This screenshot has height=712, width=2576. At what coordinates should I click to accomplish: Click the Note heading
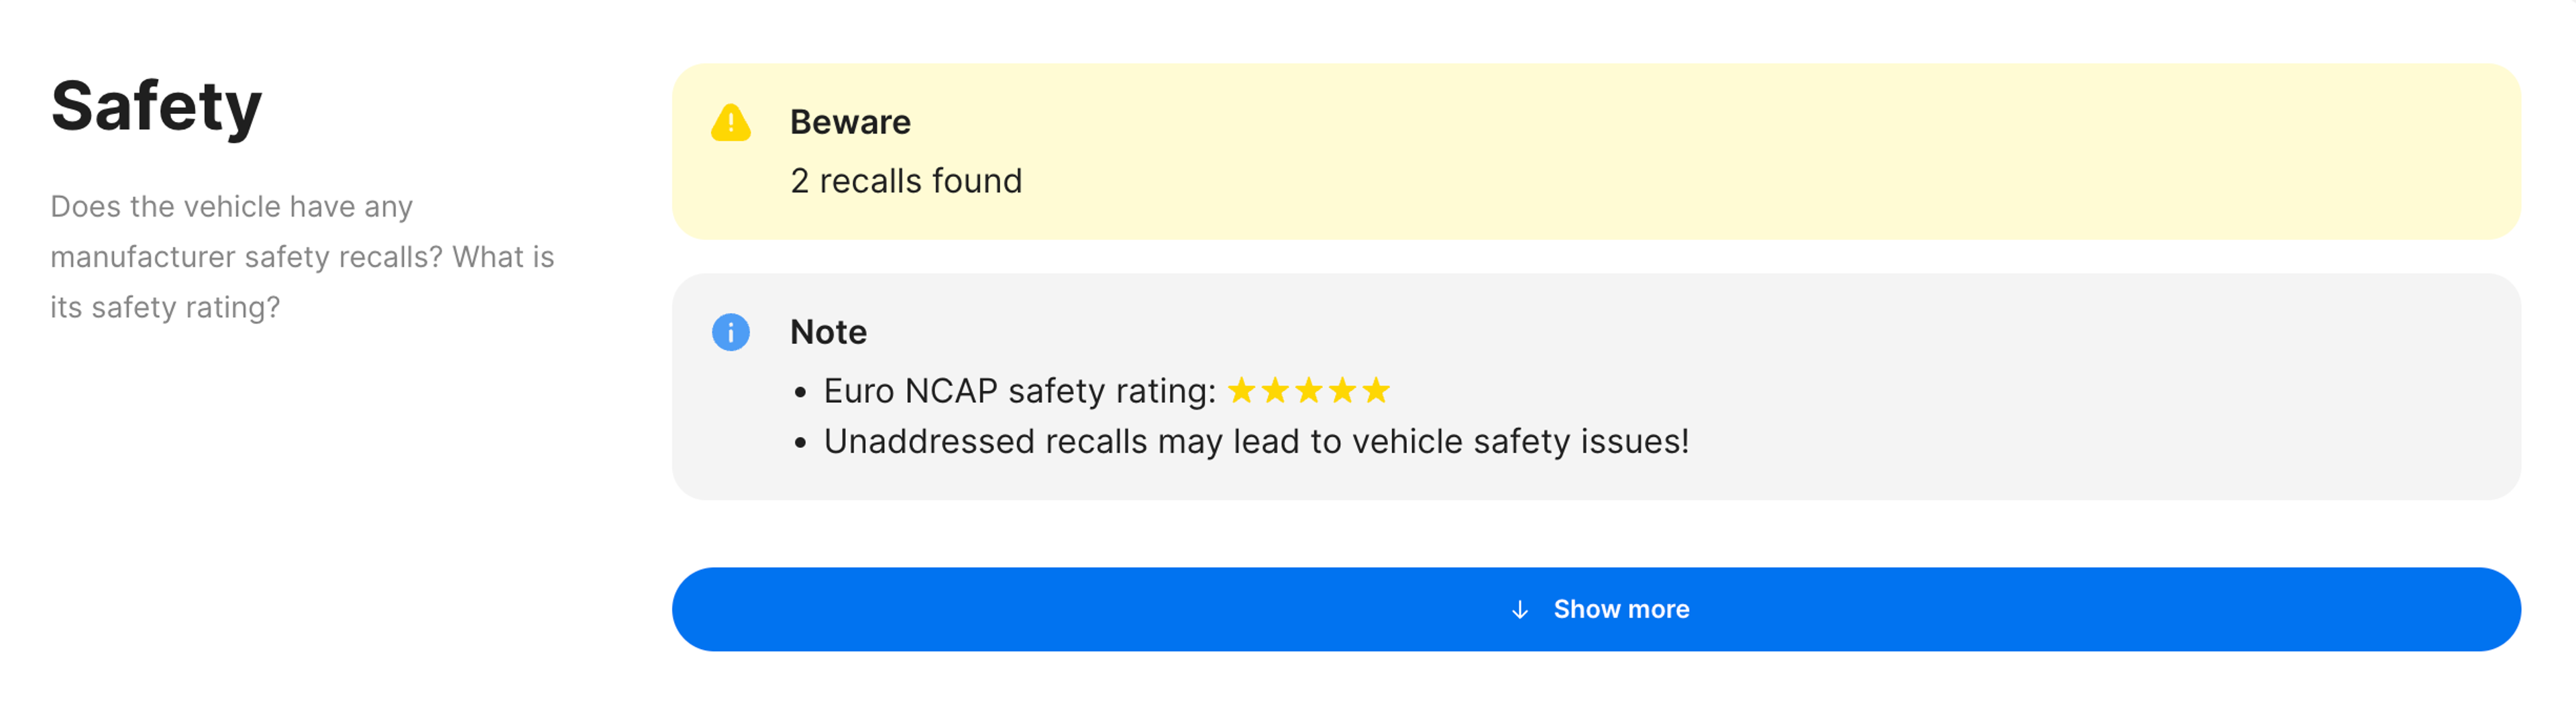[828, 332]
